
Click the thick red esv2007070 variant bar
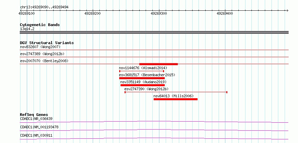158,64
